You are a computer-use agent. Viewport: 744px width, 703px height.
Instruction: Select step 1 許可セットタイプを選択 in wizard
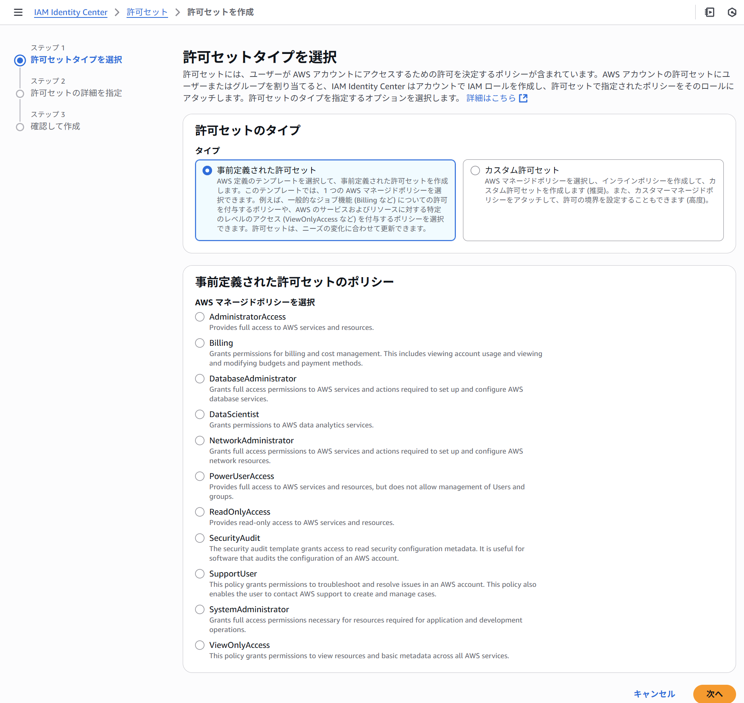point(77,60)
